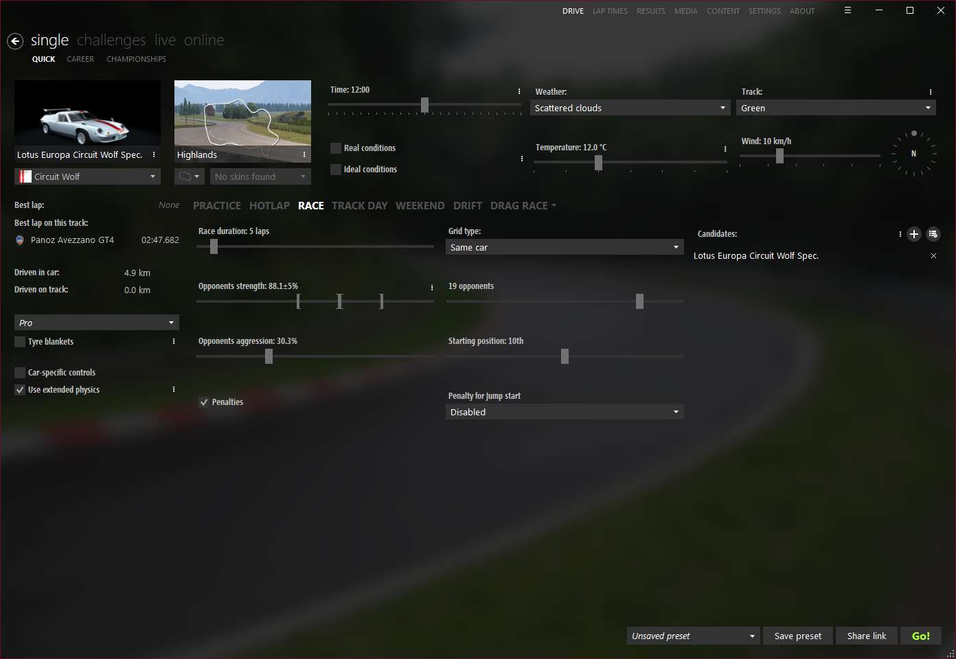Viewport: 956px width, 659px height.
Task: Select HOTLAP mode
Action: point(269,205)
